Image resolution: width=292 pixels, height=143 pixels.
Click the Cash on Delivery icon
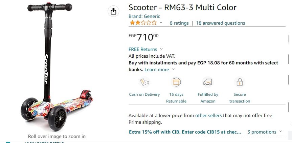pyautogui.click(x=144, y=82)
